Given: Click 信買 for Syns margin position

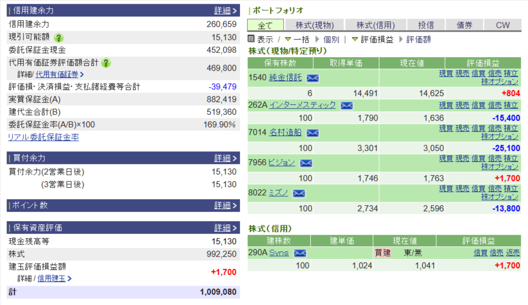Looking at the screenshot, I should pyautogui.click(x=480, y=252).
